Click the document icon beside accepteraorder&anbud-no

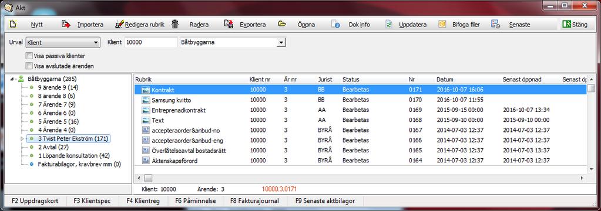pos(146,130)
